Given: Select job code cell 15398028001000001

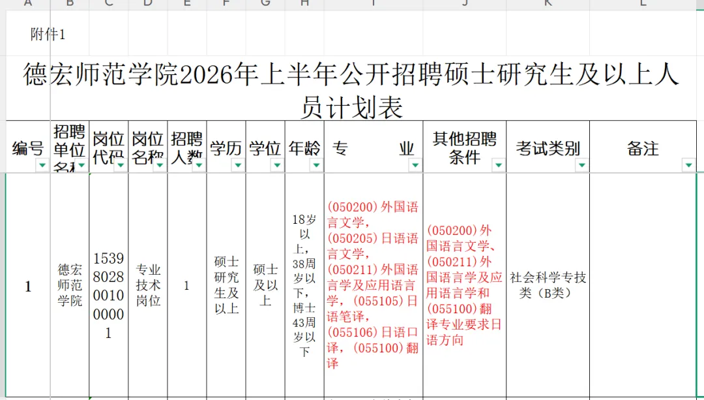Looking at the screenshot, I should pyautogui.click(x=108, y=285).
